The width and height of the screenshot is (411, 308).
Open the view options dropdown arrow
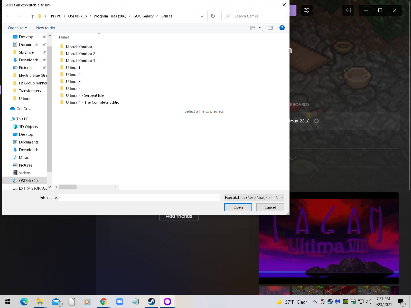pyautogui.click(x=259, y=28)
